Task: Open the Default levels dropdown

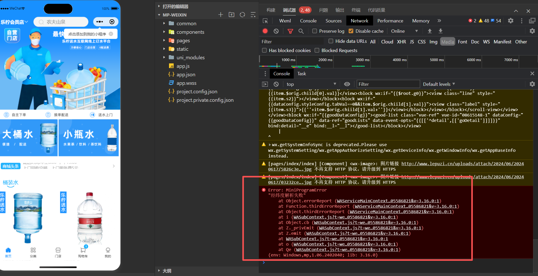Action: (439, 84)
